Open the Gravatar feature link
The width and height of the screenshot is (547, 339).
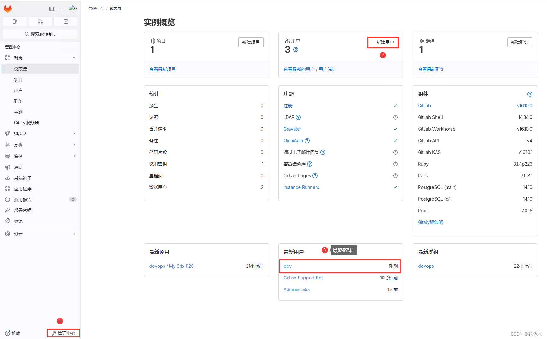[292, 129]
